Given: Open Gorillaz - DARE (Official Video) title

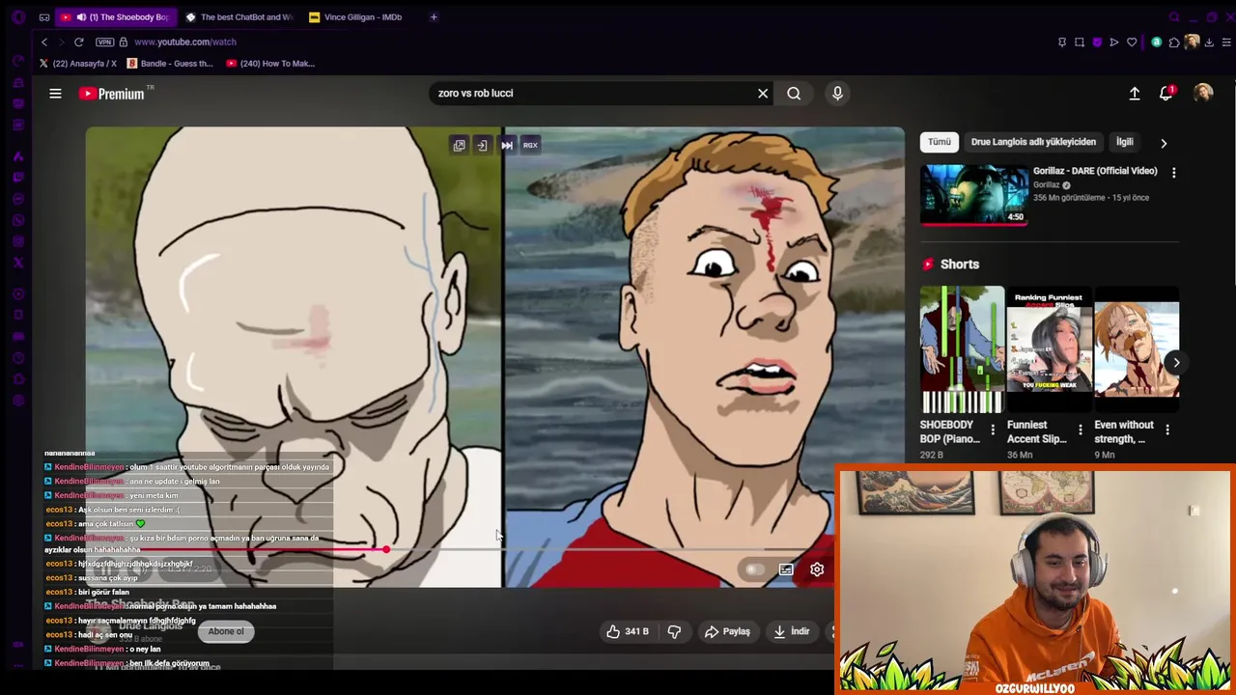Looking at the screenshot, I should pyautogui.click(x=1095, y=171).
